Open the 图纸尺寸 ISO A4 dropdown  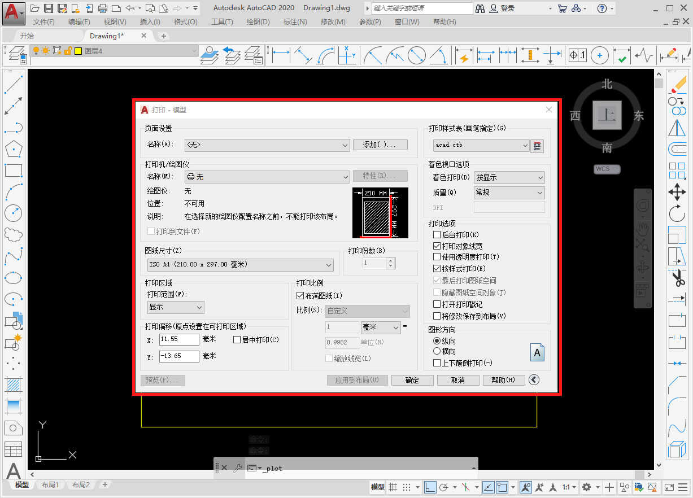240,265
